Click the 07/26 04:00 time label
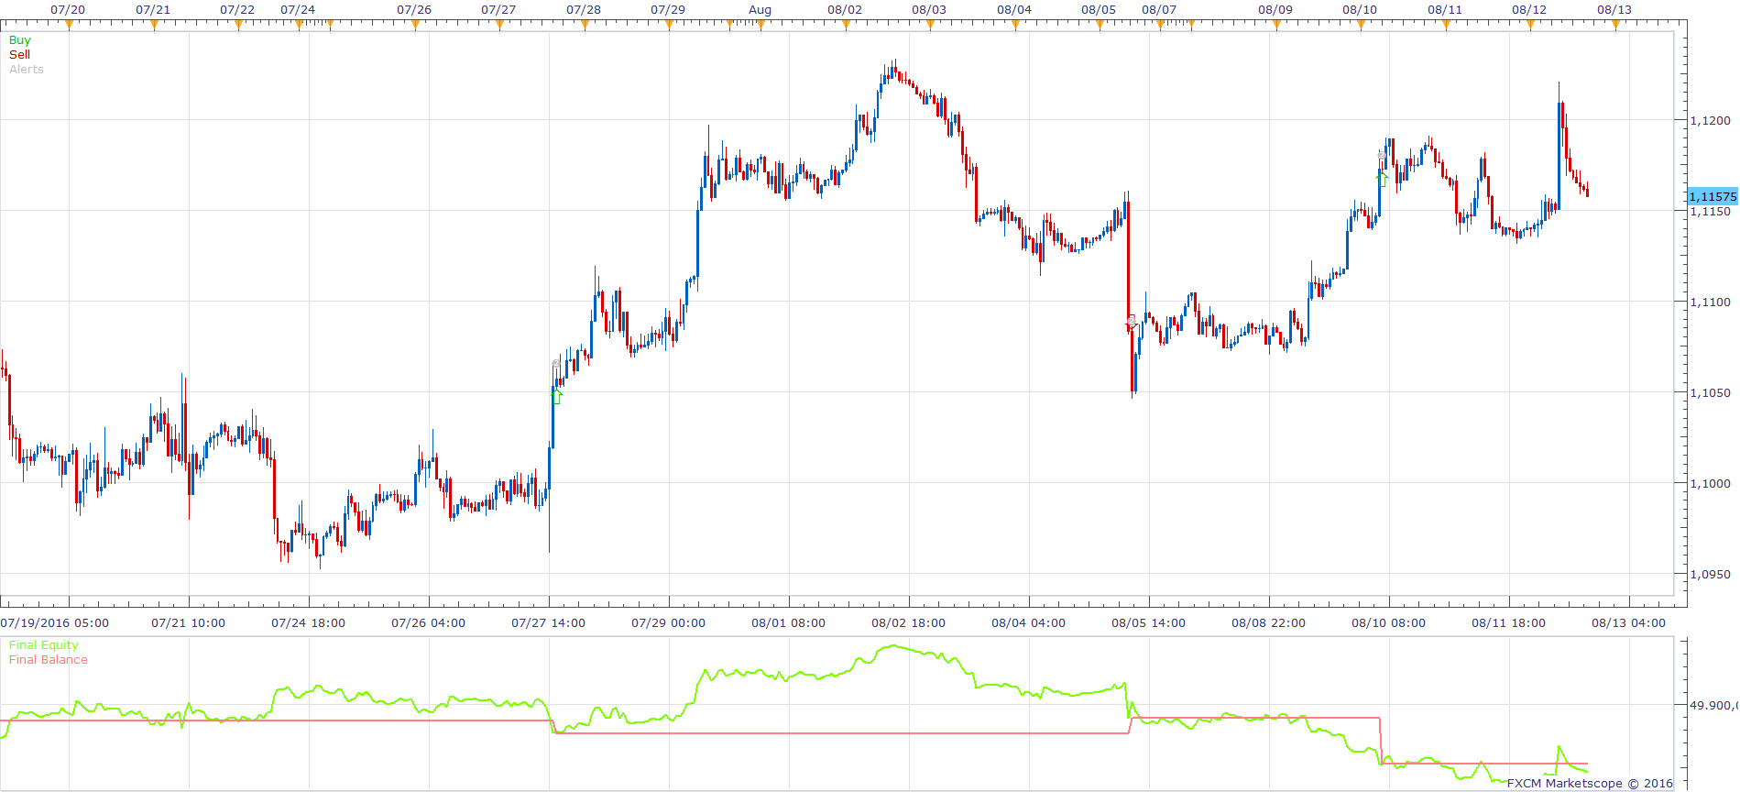The height and width of the screenshot is (792, 1740). (428, 623)
